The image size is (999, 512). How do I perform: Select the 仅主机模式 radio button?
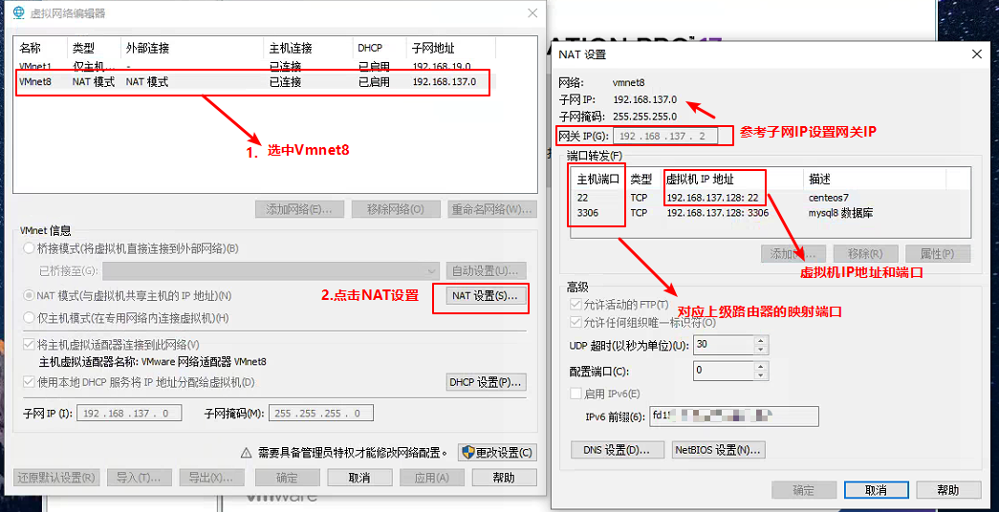tap(29, 318)
